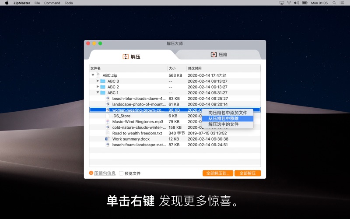Collapse the ABC.zip root node

[93, 75]
